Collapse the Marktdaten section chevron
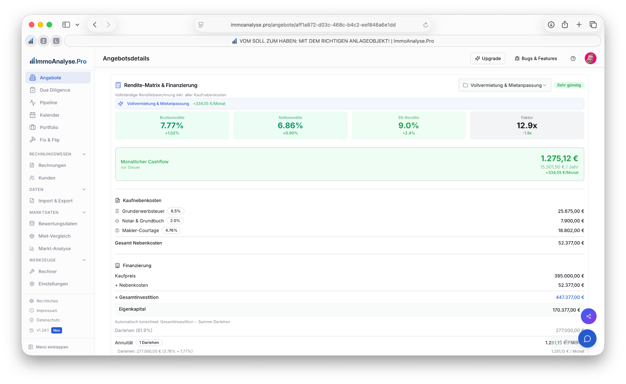The width and height of the screenshot is (626, 384). (84, 213)
